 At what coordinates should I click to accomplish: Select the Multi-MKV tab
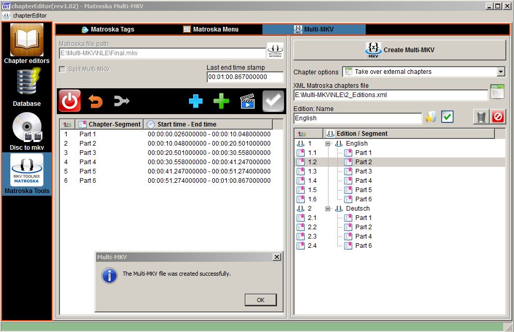pyautogui.click(x=314, y=29)
